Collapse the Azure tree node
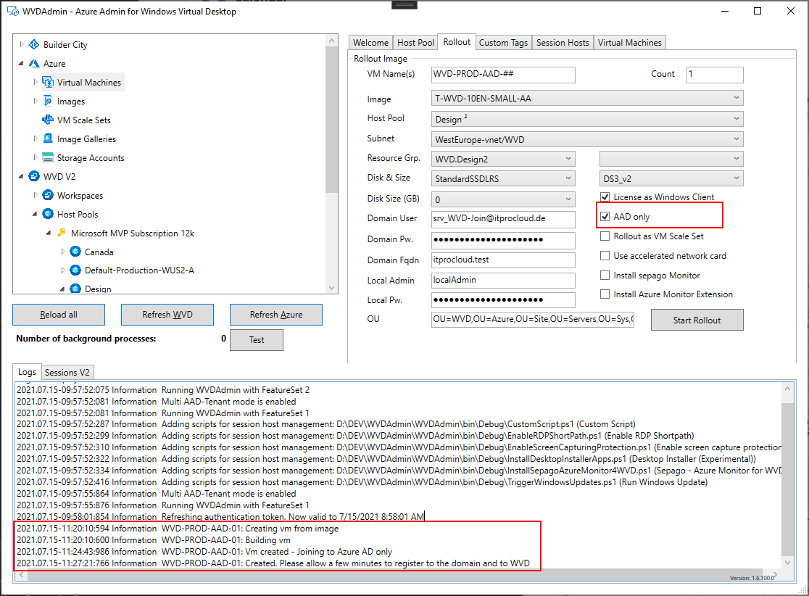809x596 pixels. click(21, 64)
